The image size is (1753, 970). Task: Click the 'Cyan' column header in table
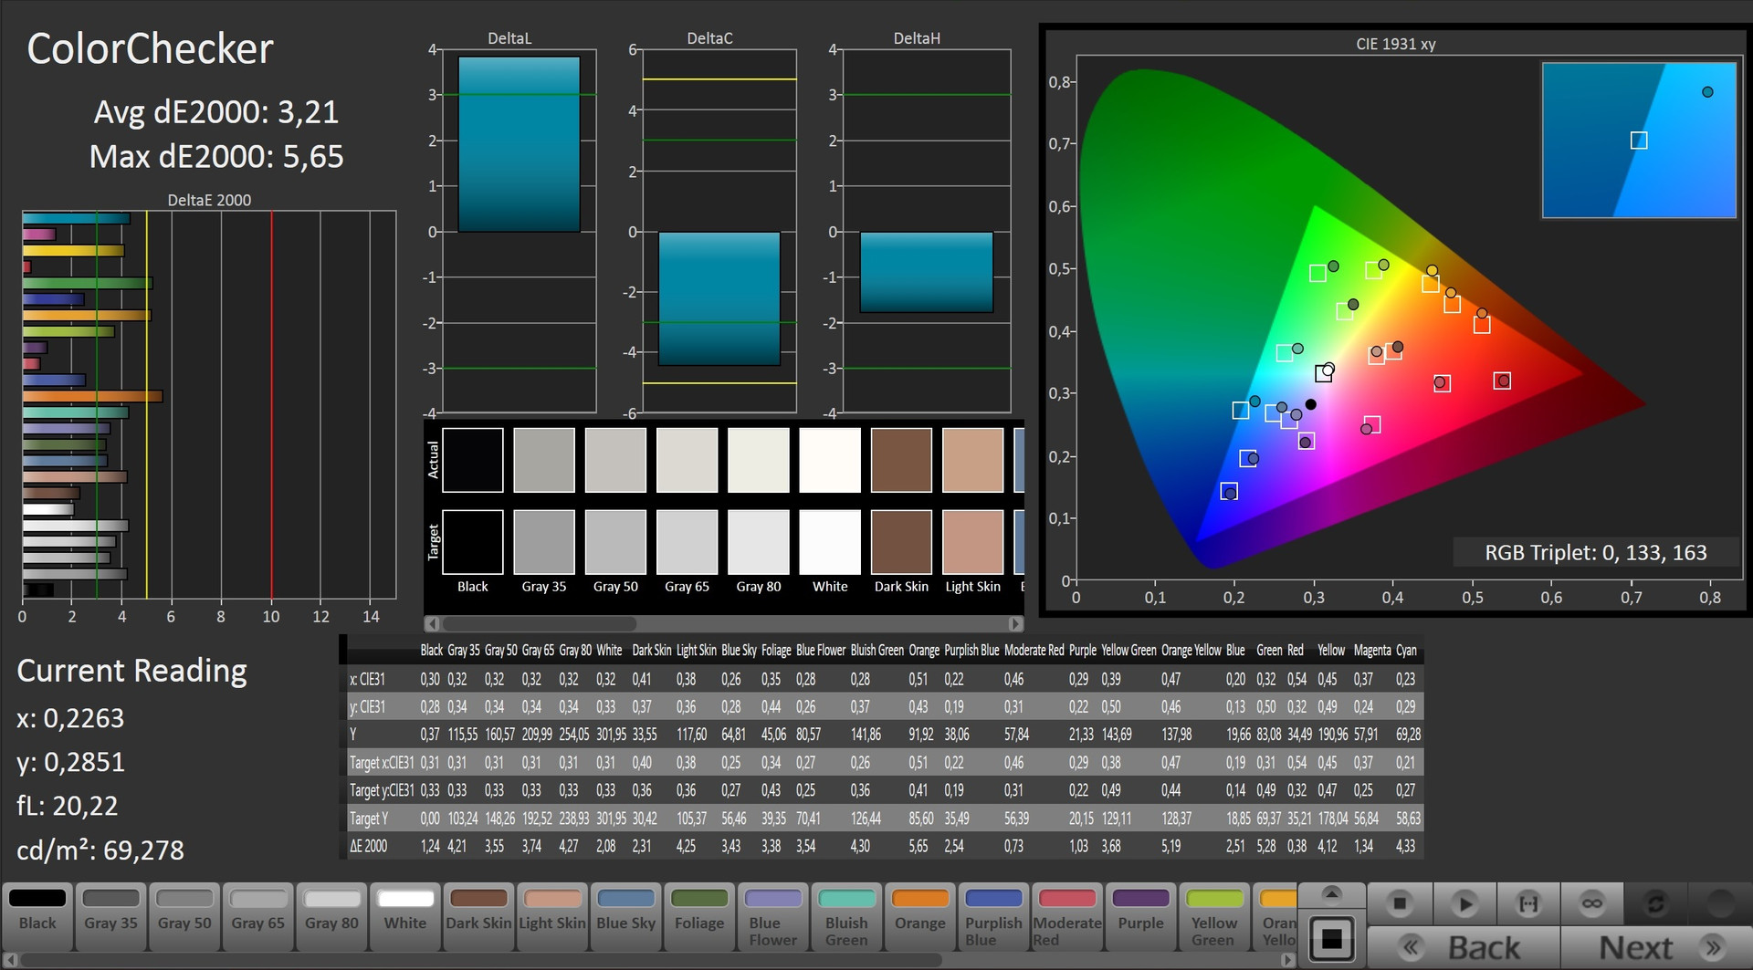(1406, 651)
